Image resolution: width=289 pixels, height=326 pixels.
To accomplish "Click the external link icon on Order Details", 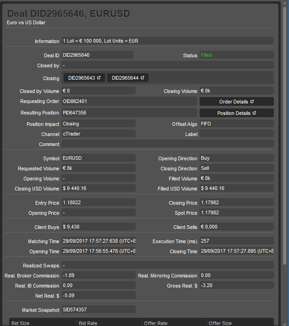I will [x=252, y=102].
